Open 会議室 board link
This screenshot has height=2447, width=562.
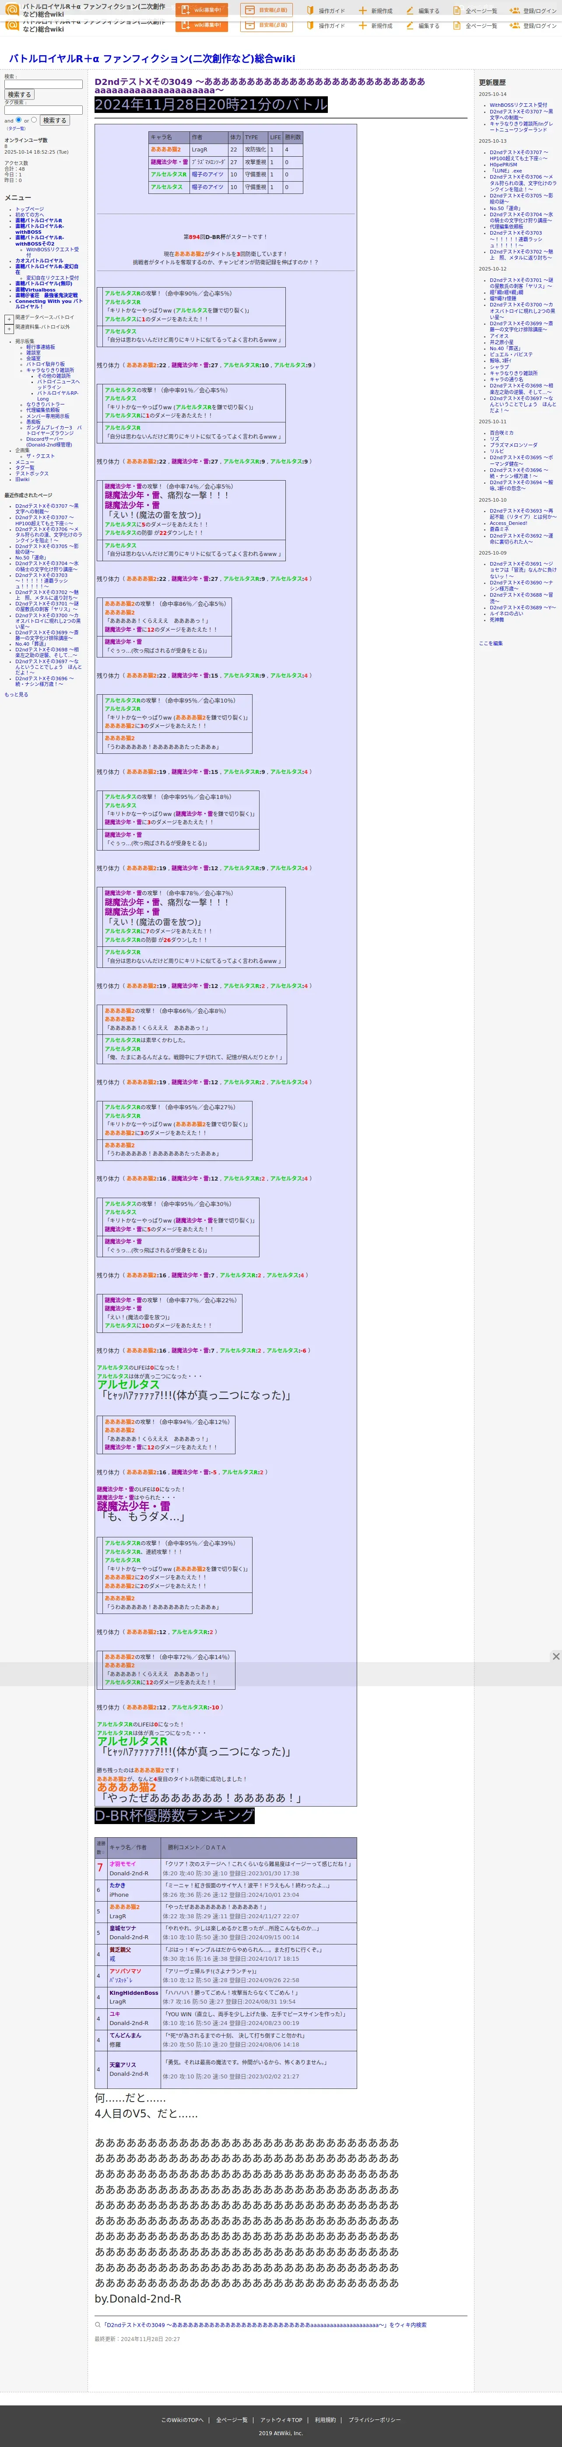[33, 358]
